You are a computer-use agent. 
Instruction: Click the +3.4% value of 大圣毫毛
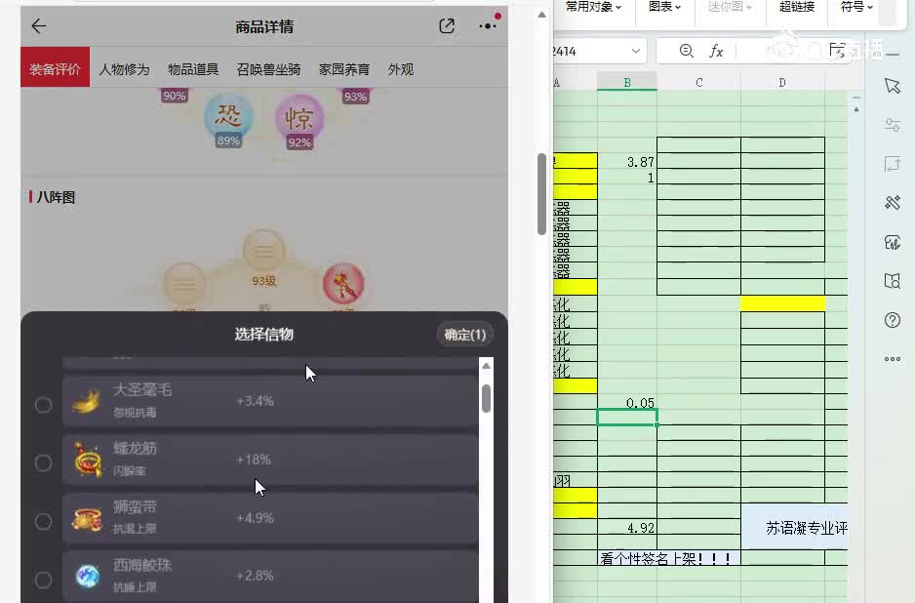255,401
